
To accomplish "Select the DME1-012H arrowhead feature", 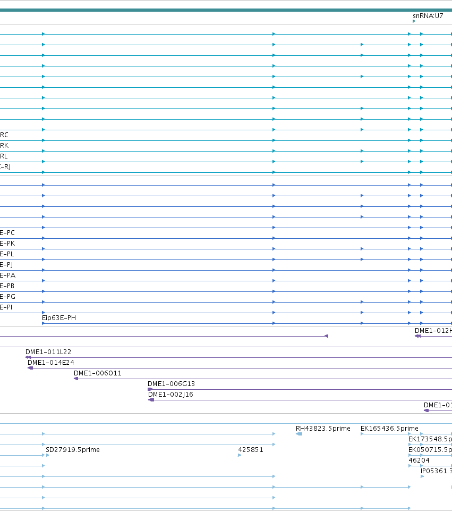I will click(417, 336).
